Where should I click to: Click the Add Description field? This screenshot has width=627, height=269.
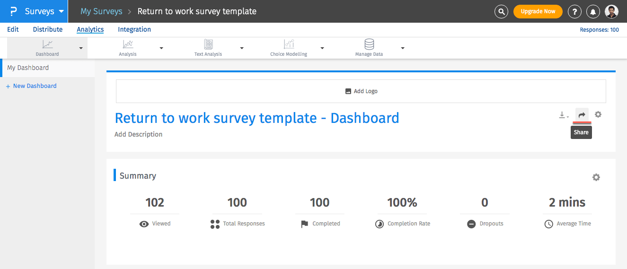(139, 134)
